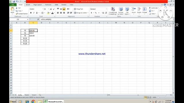Increase font size with Grow Font
Image resolution: width=184 pixels, height=103 pixels.
51,9
